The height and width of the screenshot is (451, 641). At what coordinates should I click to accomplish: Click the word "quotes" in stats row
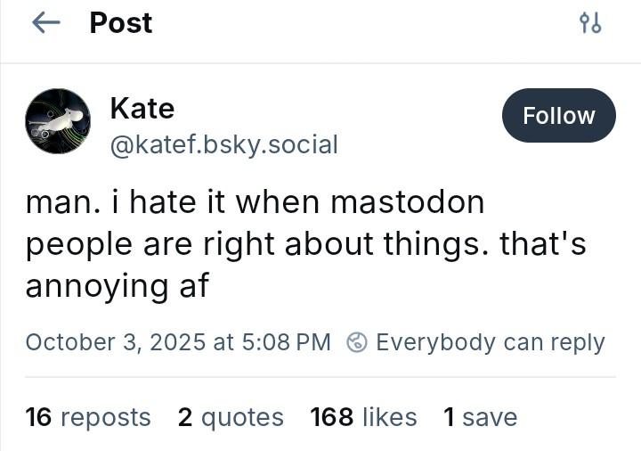[x=242, y=417]
